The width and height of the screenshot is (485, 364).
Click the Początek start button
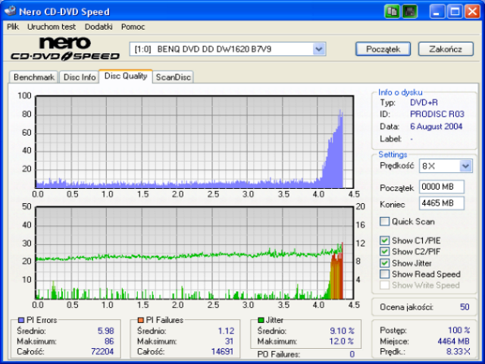383,49
